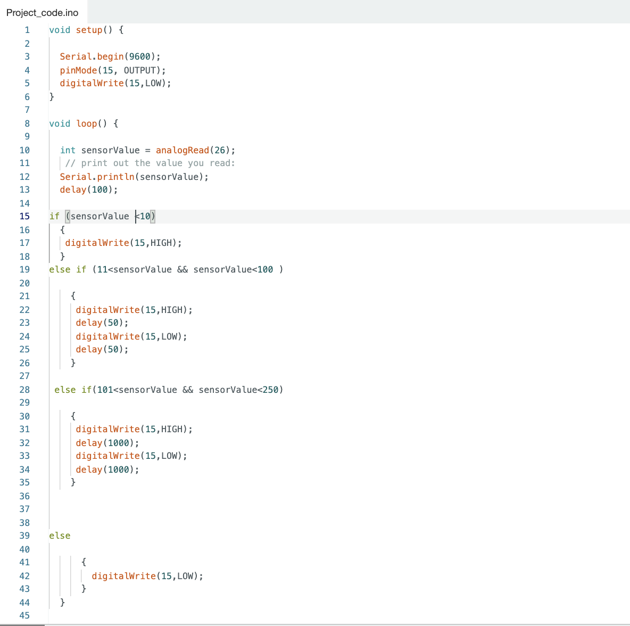Click the delay(100) statement
Viewport: 630px width, 626px height.
(x=88, y=190)
